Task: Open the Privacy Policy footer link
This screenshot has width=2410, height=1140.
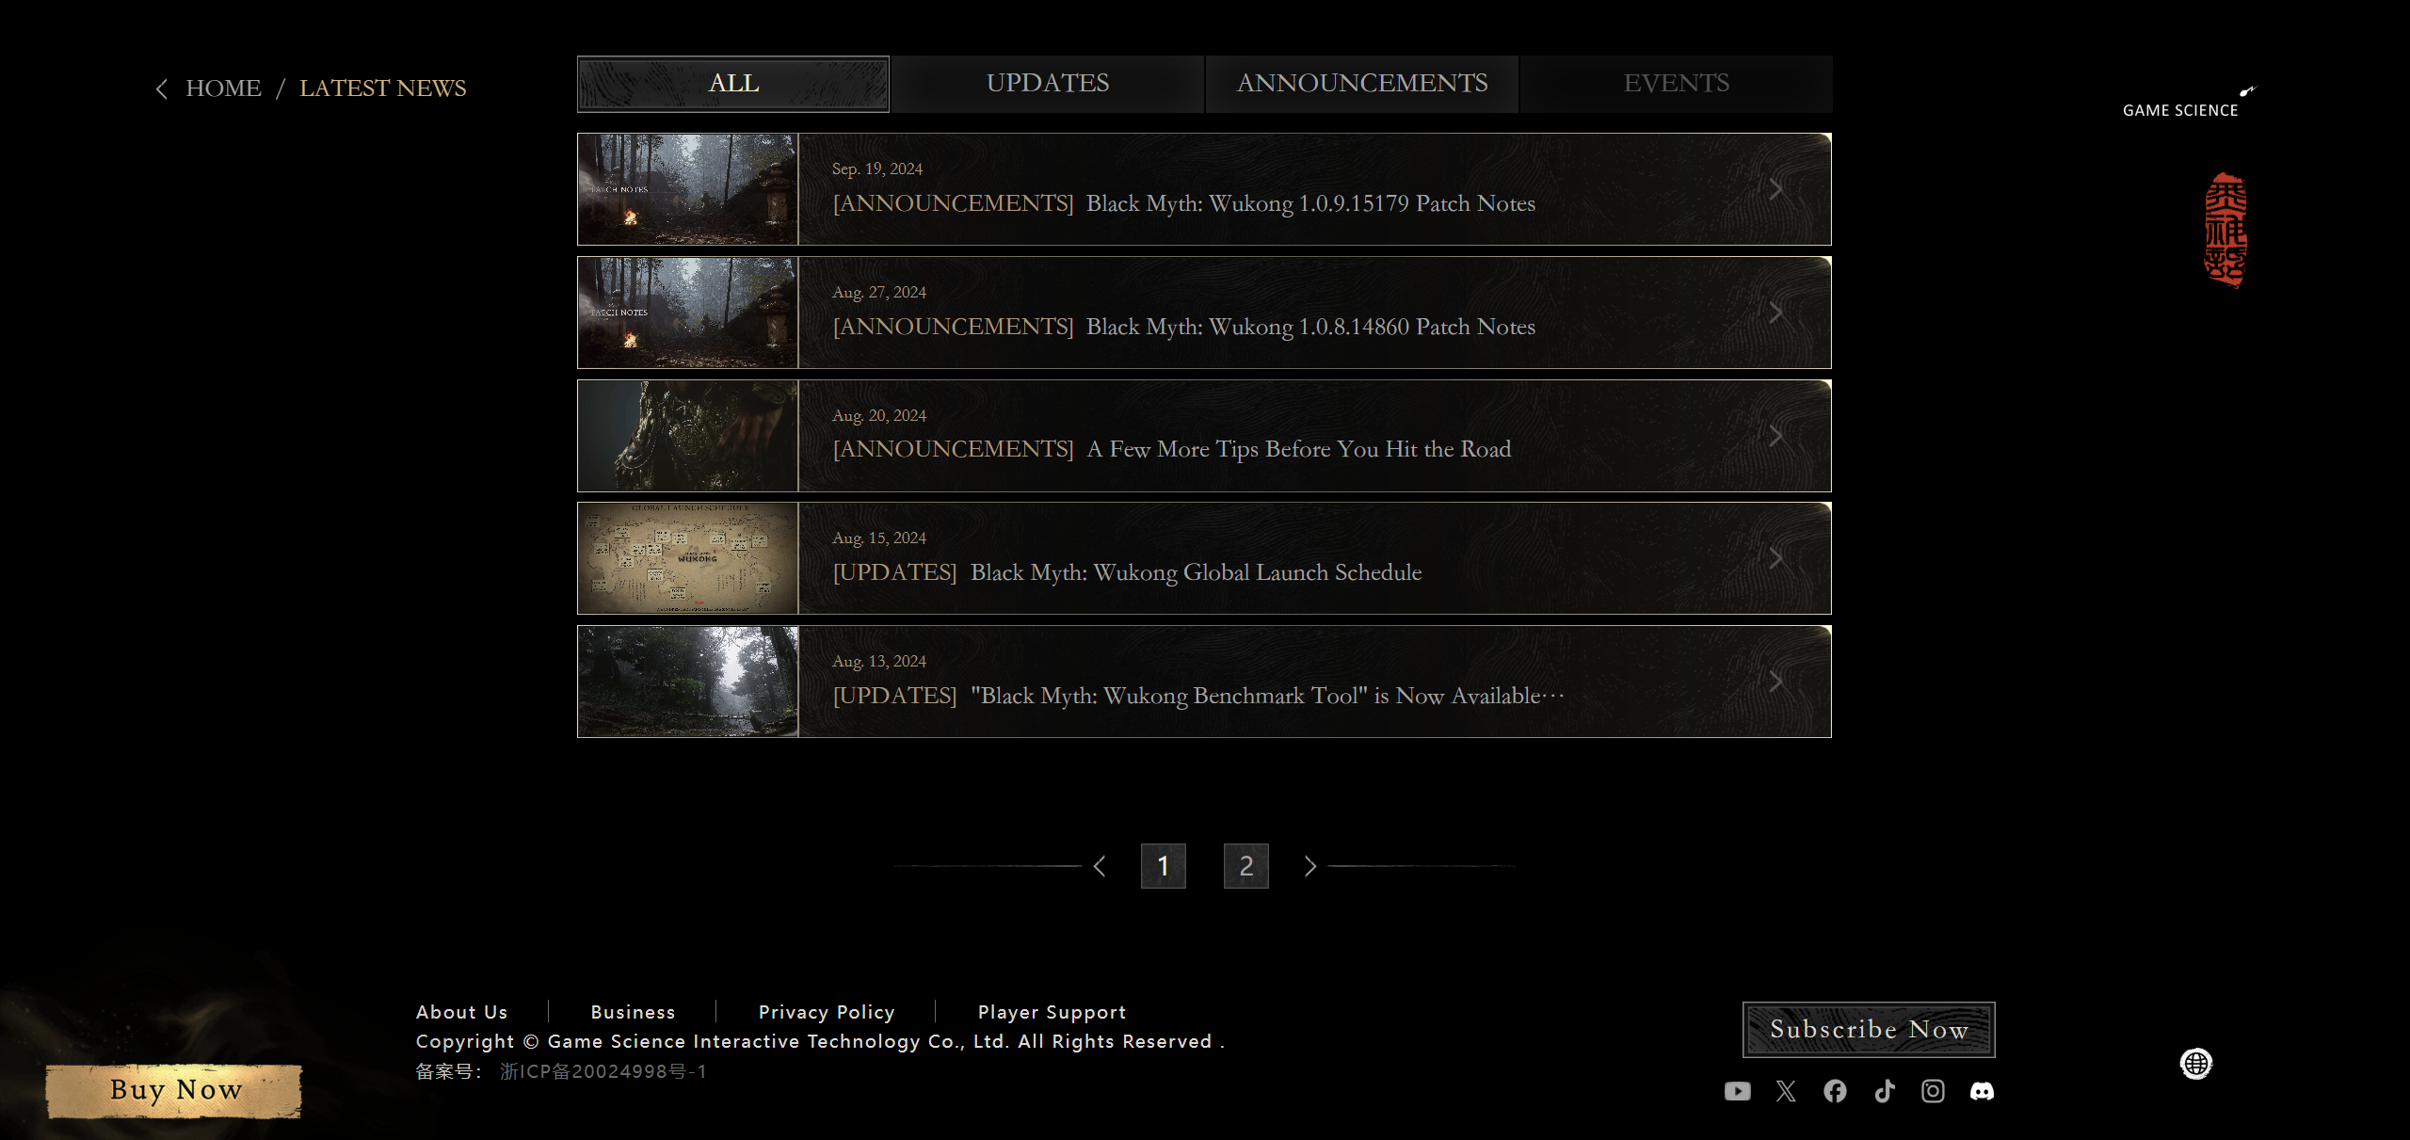Action: point(826,1012)
